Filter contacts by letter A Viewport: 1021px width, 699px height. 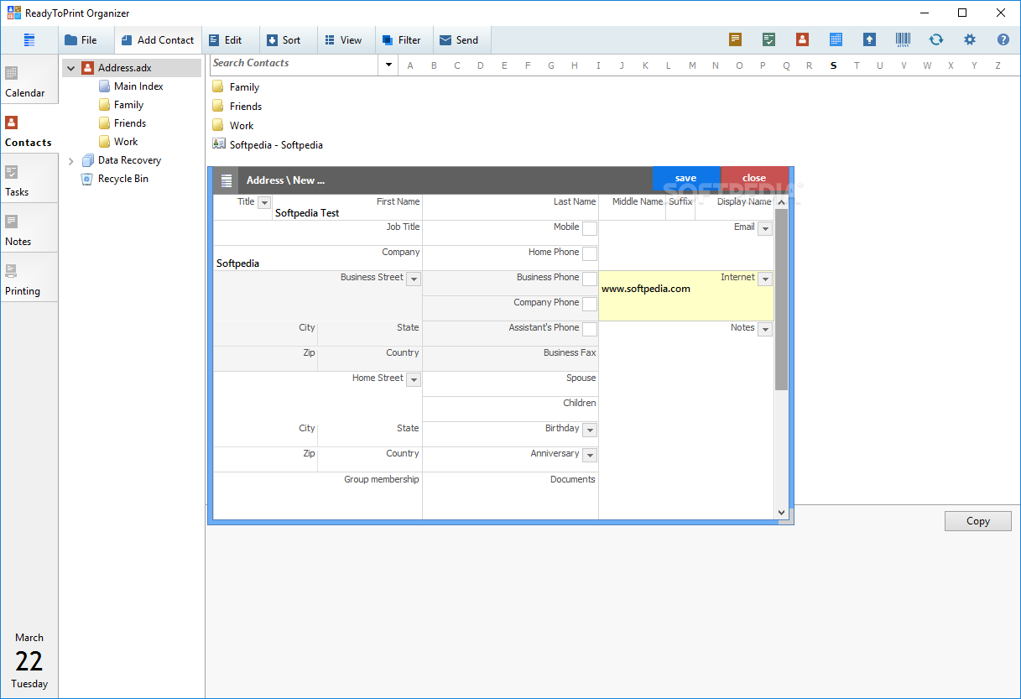pos(410,65)
